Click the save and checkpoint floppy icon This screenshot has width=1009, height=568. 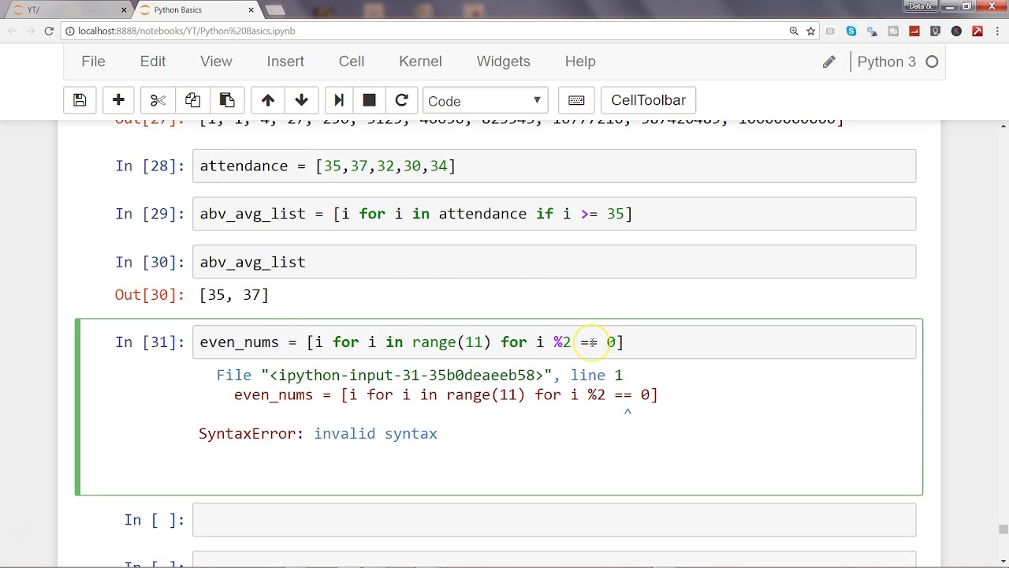(80, 100)
